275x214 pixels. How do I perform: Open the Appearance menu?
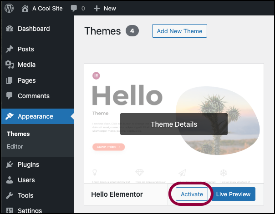(x=36, y=116)
